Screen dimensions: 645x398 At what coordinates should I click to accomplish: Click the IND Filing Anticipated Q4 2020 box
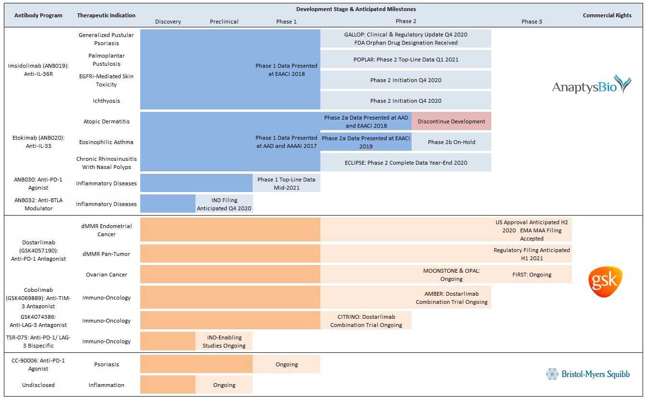pyautogui.click(x=224, y=204)
